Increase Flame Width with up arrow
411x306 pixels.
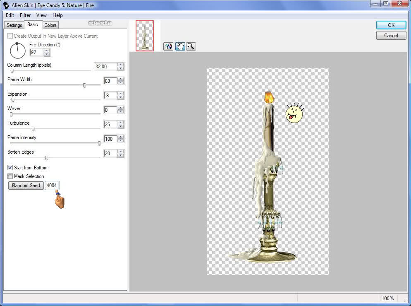[121, 79]
